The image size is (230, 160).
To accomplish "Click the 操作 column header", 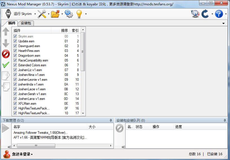I will (162, 127).
